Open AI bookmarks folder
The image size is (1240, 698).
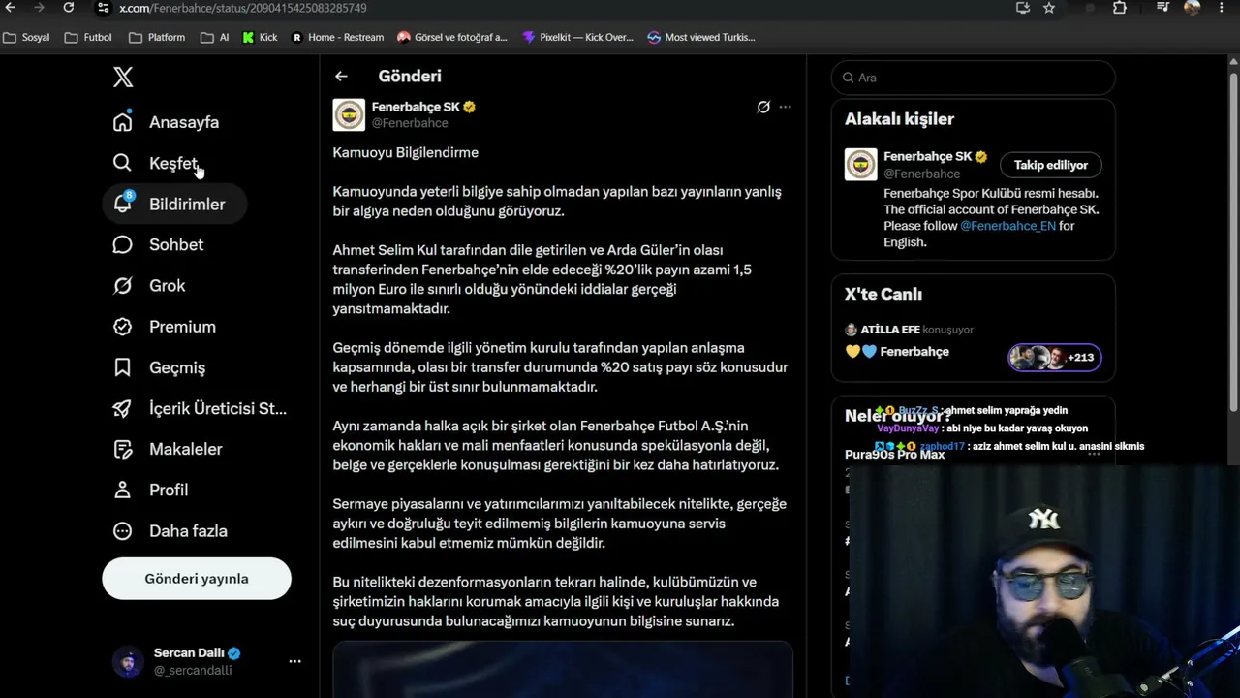coord(215,38)
